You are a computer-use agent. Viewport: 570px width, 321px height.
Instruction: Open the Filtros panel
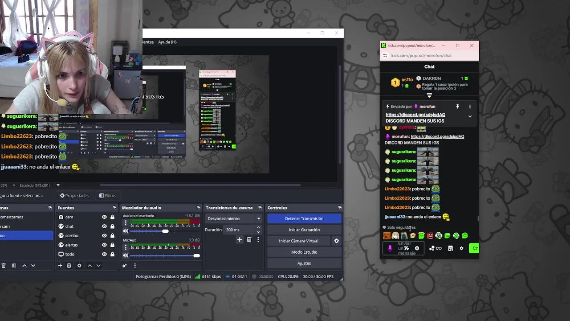coord(108,196)
